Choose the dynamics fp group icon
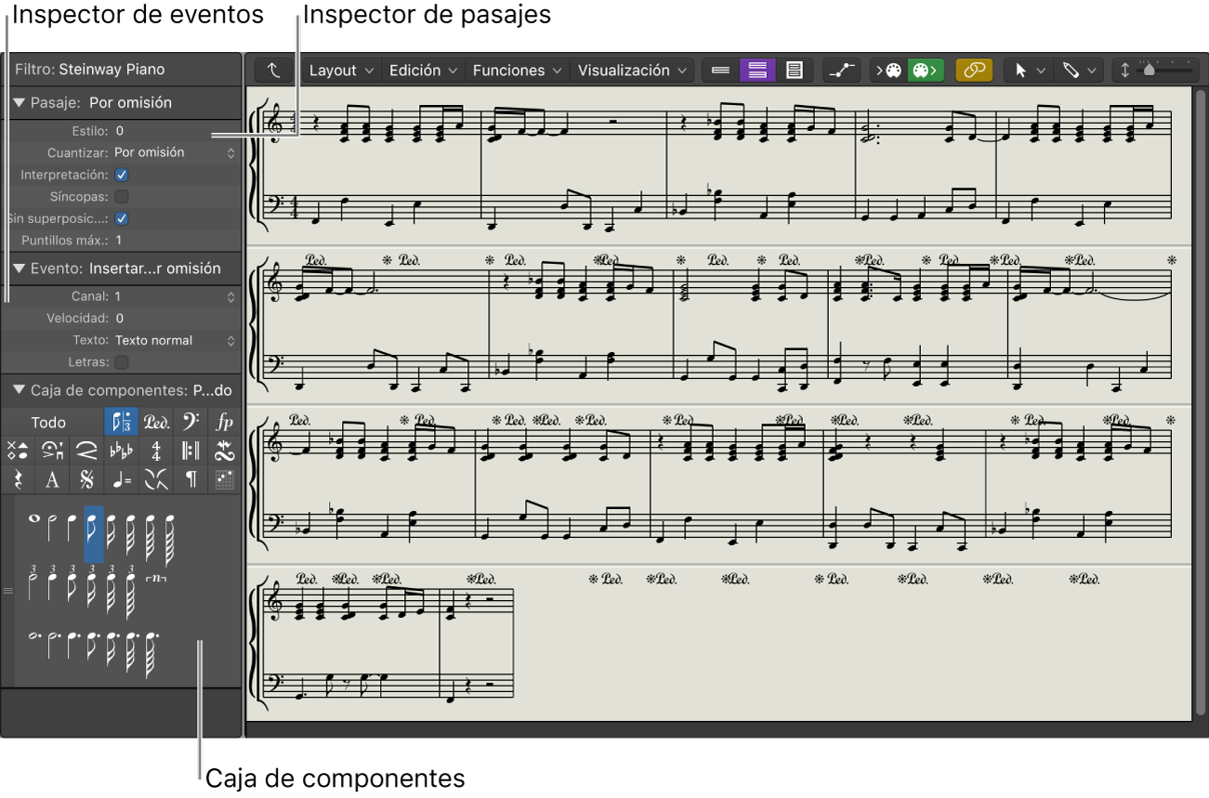1209x798 pixels. [224, 422]
